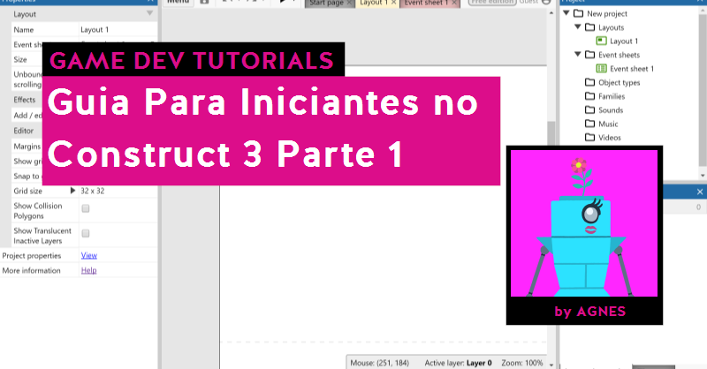This screenshot has width=707, height=369.
Task: Enable Show Collision Polygons checkbox
Action: 86,209
